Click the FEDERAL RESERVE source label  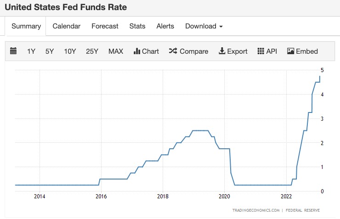click(303, 210)
